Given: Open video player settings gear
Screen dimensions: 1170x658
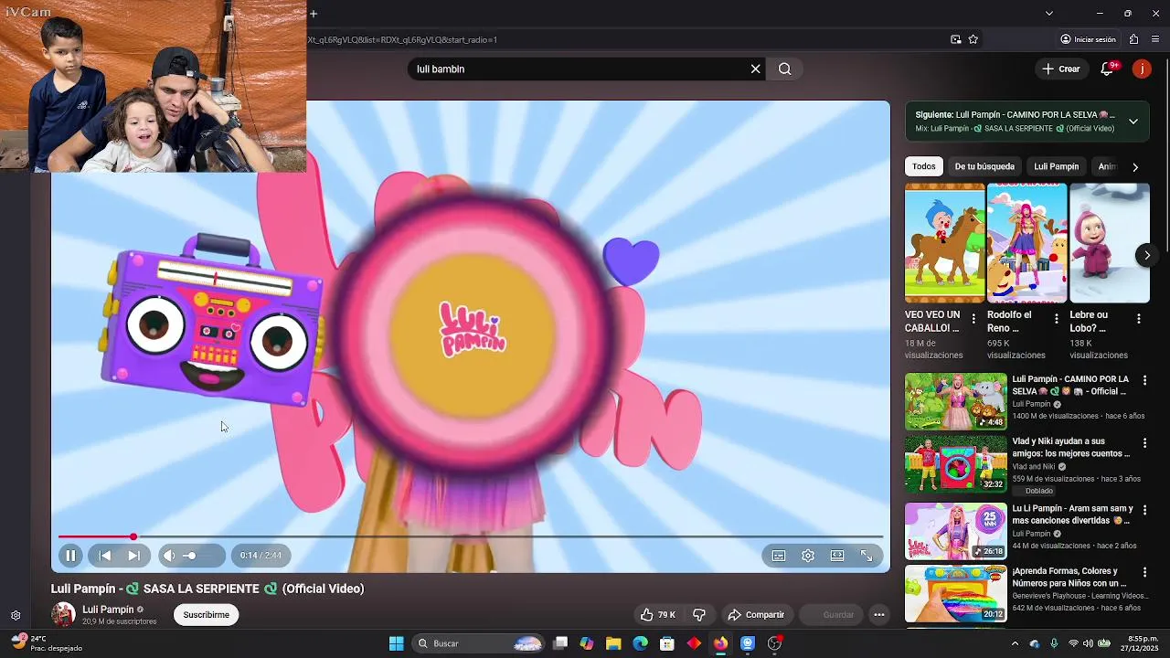Looking at the screenshot, I should coord(808,556).
